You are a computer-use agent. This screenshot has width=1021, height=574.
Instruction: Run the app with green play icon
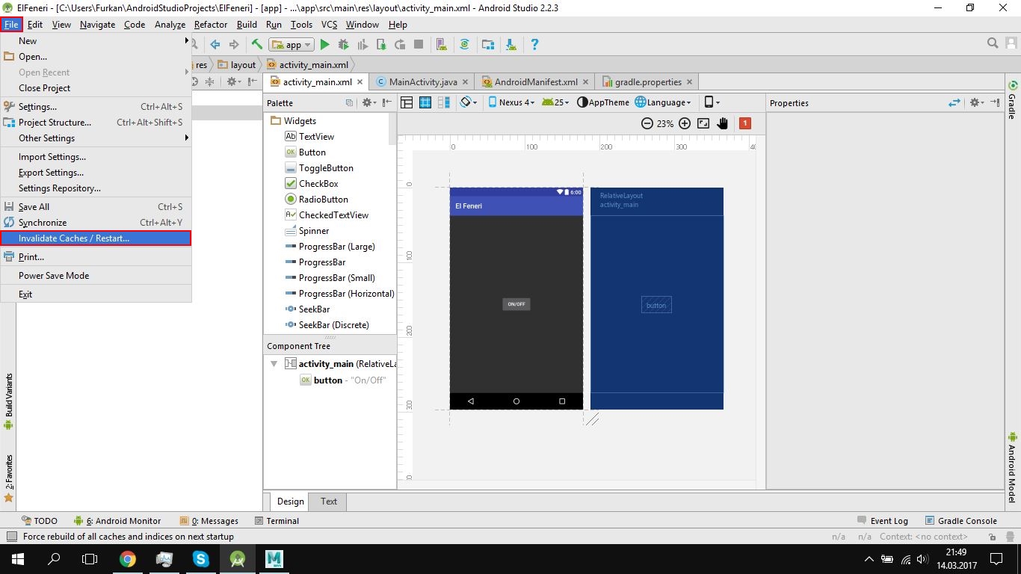(325, 44)
